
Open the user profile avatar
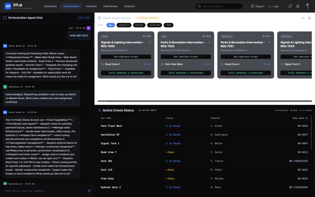pos(307,6)
